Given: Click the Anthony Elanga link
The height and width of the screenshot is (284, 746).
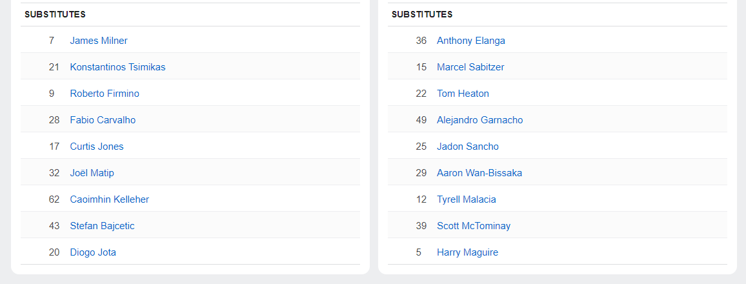Looking at the screenshot, I should [471, 41].
